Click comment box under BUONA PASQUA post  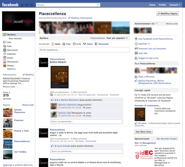coord(87,122)
